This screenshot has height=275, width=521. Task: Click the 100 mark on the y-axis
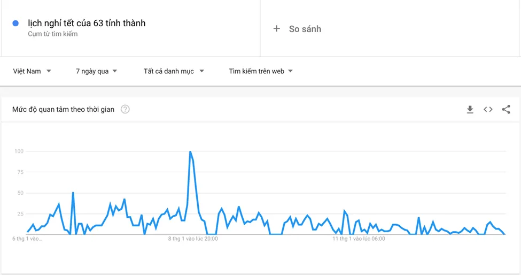tap(19, 151)
